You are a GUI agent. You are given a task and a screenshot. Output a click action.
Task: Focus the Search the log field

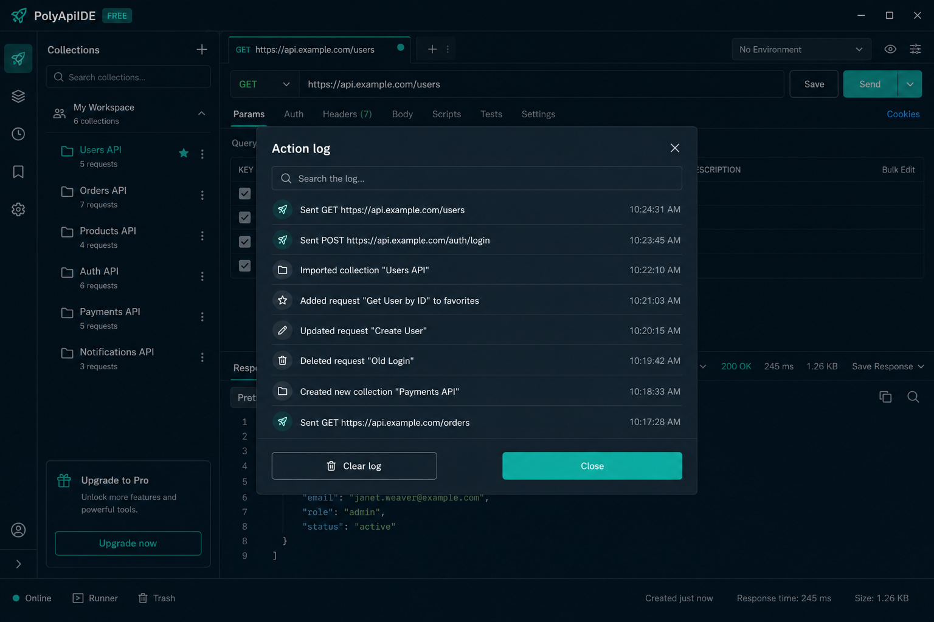point(477,179)
